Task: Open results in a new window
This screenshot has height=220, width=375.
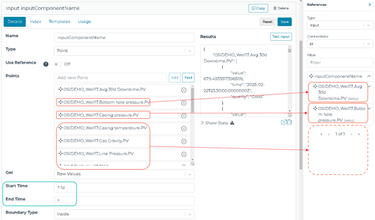Action: (283, 122)
